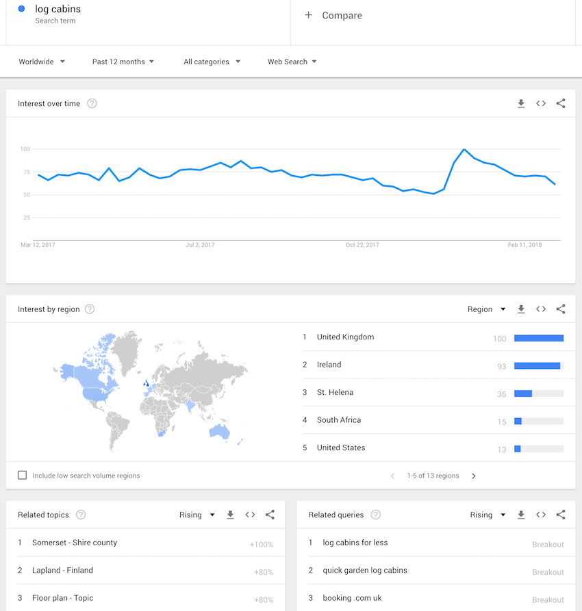Open Region dropdown in Interest by region
The image size is (582, 611).
pyautogui.click(x=486, y=309)
